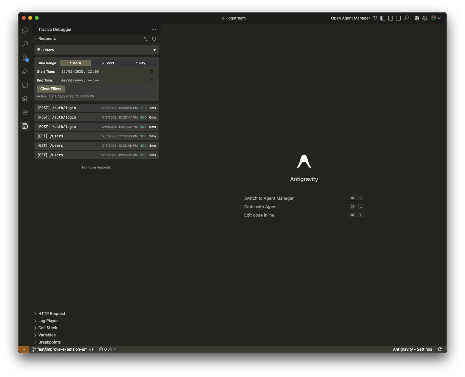Image resolution: width=465 pixels, height=377 pixels.
Task: Expand the Call Stack section
Action: (x=47, y=328)
